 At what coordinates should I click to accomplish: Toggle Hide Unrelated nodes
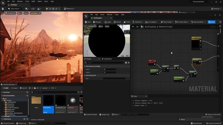click(x=197, y=22)
